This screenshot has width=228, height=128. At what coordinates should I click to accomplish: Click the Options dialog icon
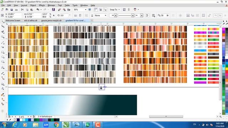click(x=124, y=10)
